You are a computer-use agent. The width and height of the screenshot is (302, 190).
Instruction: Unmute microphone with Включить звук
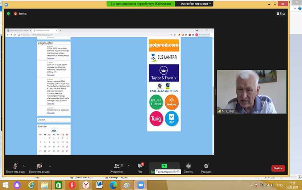15,168
